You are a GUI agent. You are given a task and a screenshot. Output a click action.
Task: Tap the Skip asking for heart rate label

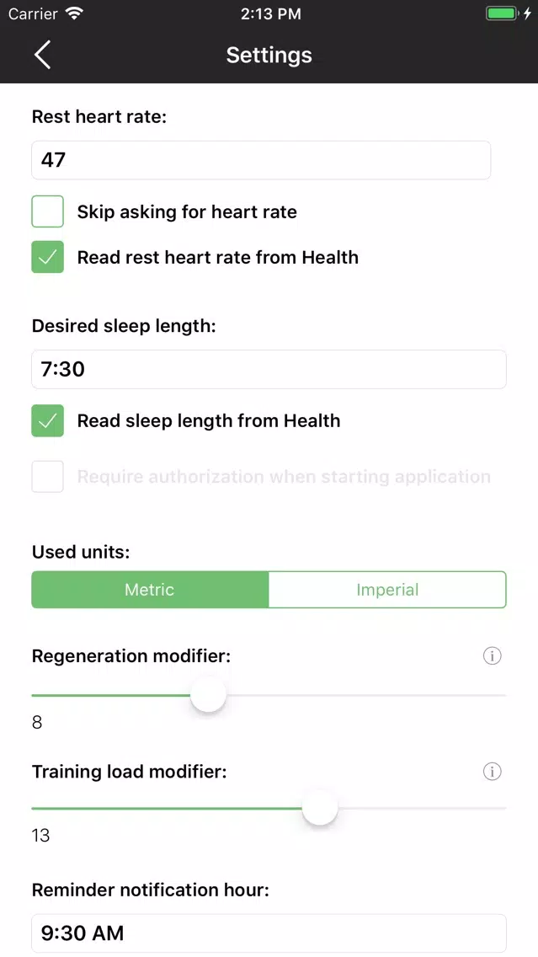click(x=187, y=211)
